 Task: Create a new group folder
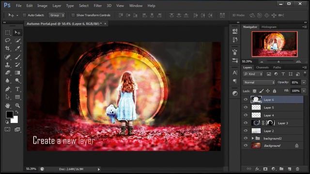click(281, 169)
